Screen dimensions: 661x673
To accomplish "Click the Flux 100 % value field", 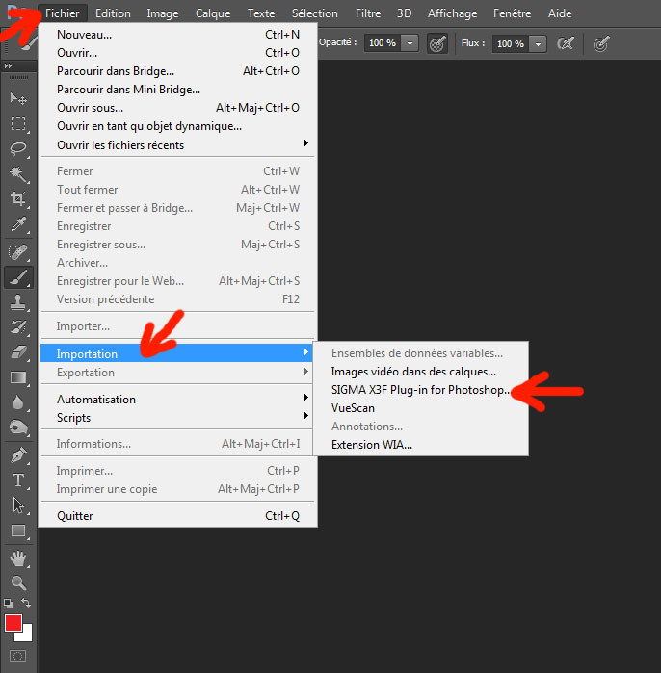I will (x=511, y=43).
